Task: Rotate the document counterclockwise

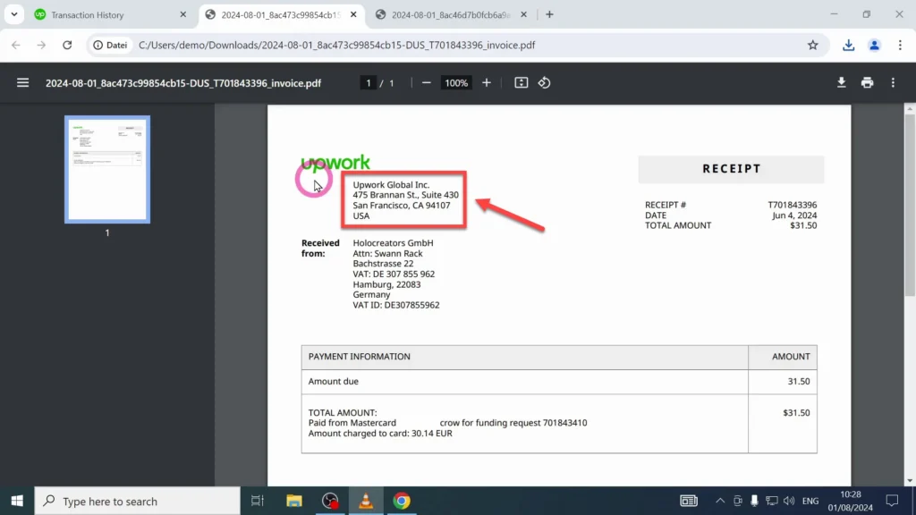Action: tap(545, 83)
